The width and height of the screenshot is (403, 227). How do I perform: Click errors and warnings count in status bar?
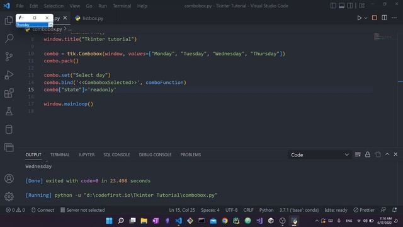tap(15, 210)
